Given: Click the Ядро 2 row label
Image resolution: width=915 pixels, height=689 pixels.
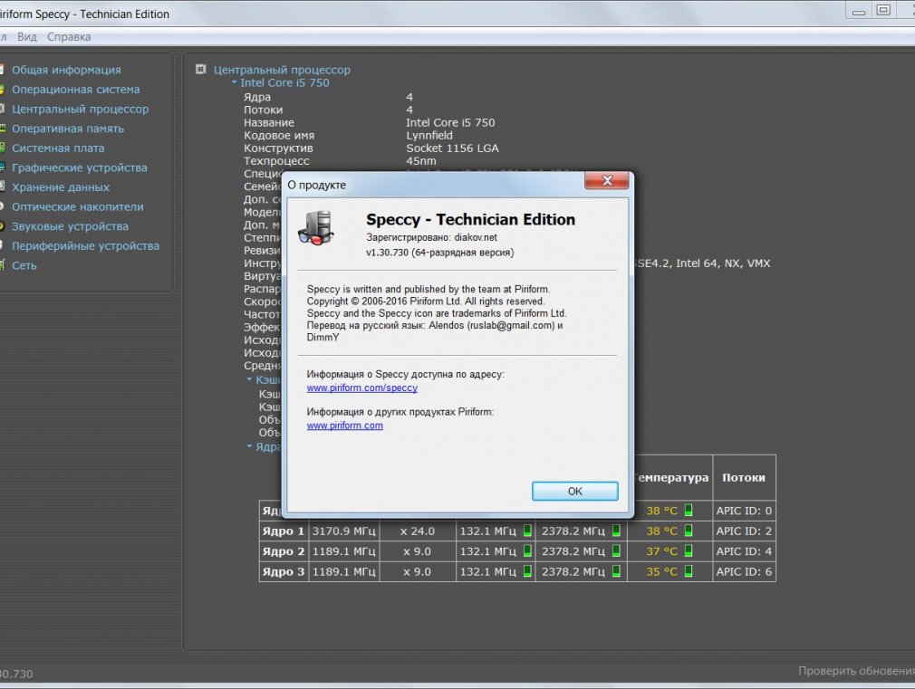Looking at the screenshot, I should 283,551.
